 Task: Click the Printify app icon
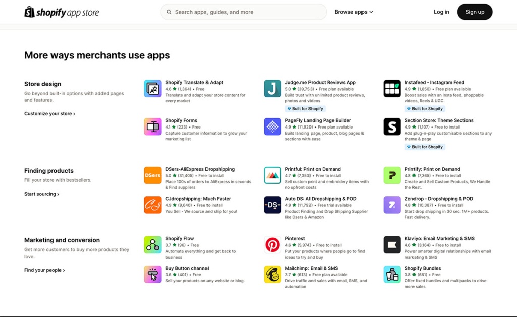tap(392, 175)
